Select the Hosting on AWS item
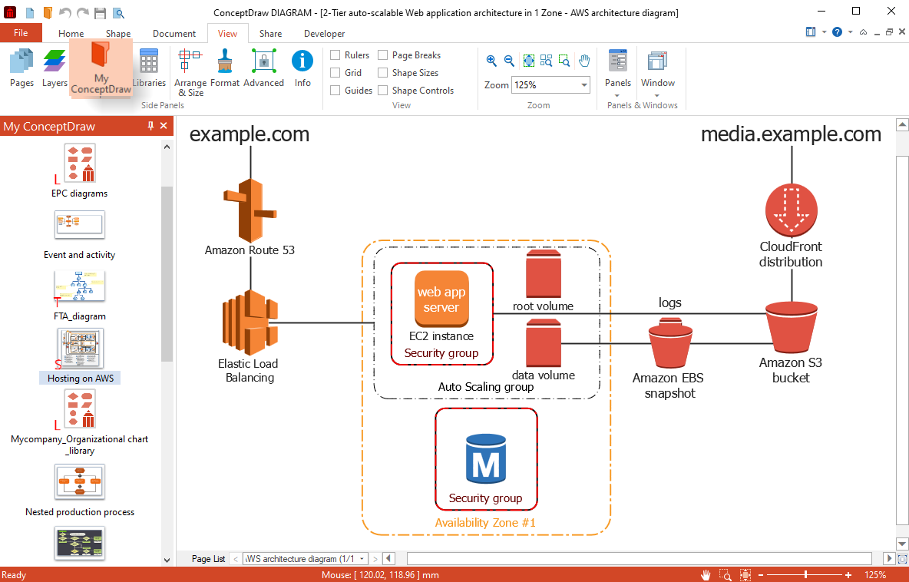Image resolution: width=909 pixels, height=582 pixels. (x=80, y=356)
